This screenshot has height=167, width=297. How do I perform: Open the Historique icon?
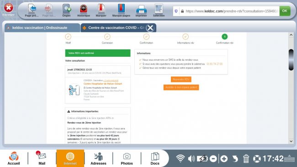(84, 11)
